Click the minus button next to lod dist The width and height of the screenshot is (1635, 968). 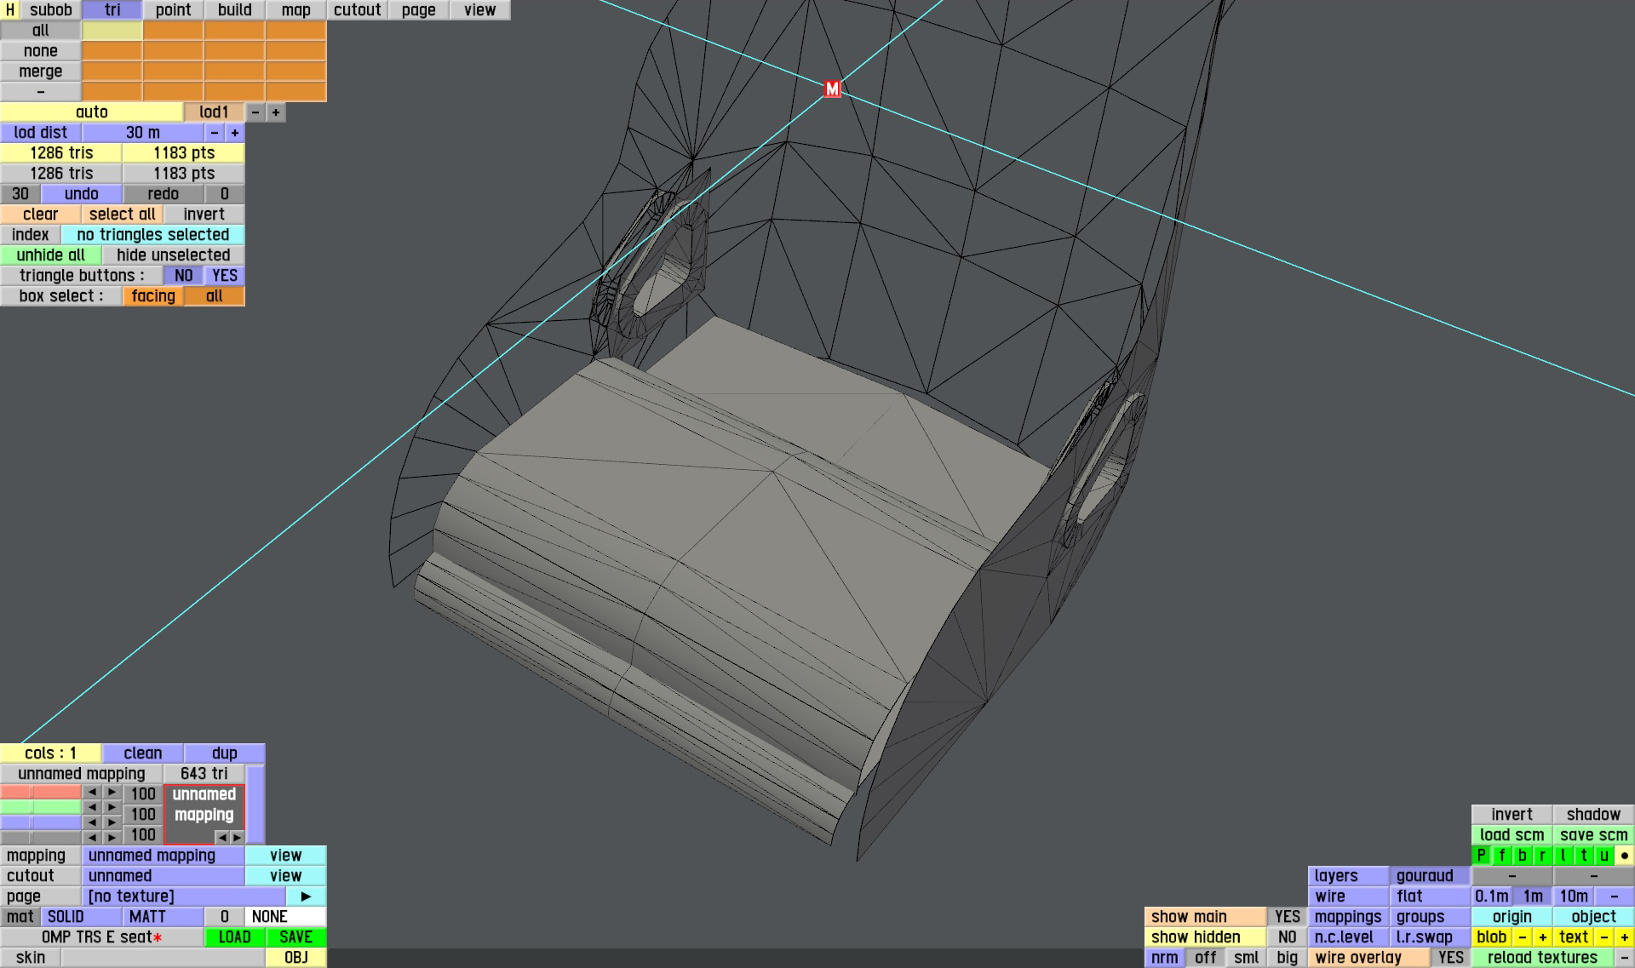coord(215,133)
